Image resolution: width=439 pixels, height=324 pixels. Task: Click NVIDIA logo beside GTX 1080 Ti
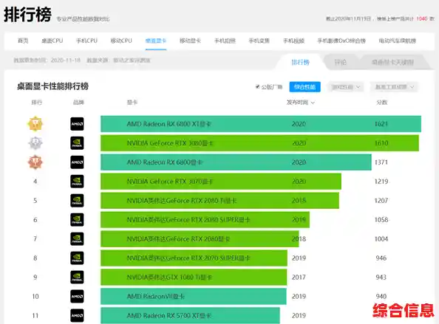pyautogui.click(x=77, y=277)
